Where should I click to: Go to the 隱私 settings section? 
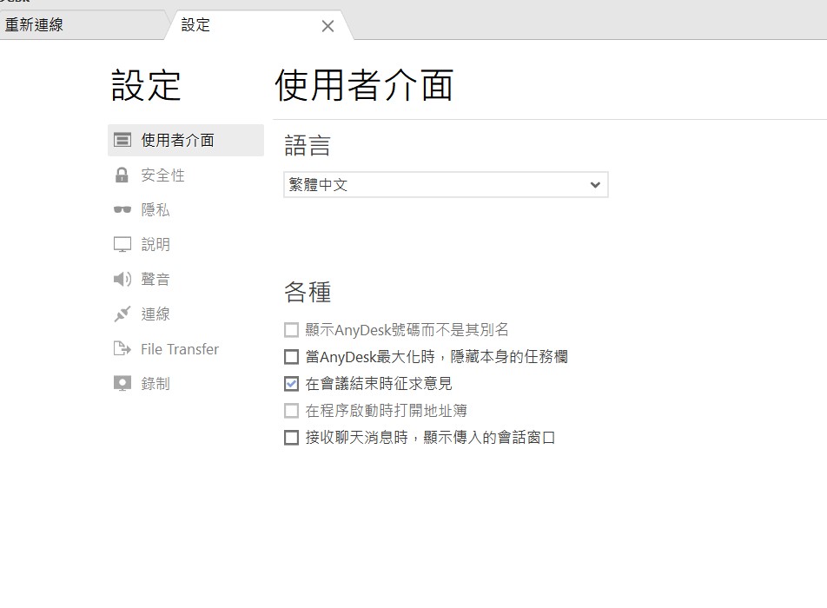(x=186, y=210)
